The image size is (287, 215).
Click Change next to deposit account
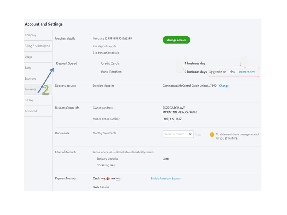tap(224, 86)
